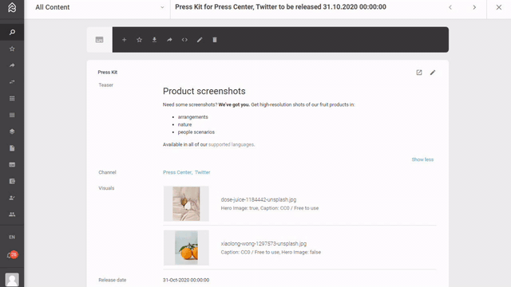
Task: Click the dark toolbar's pencil edit icon
Action: click(x=200, y=40)
